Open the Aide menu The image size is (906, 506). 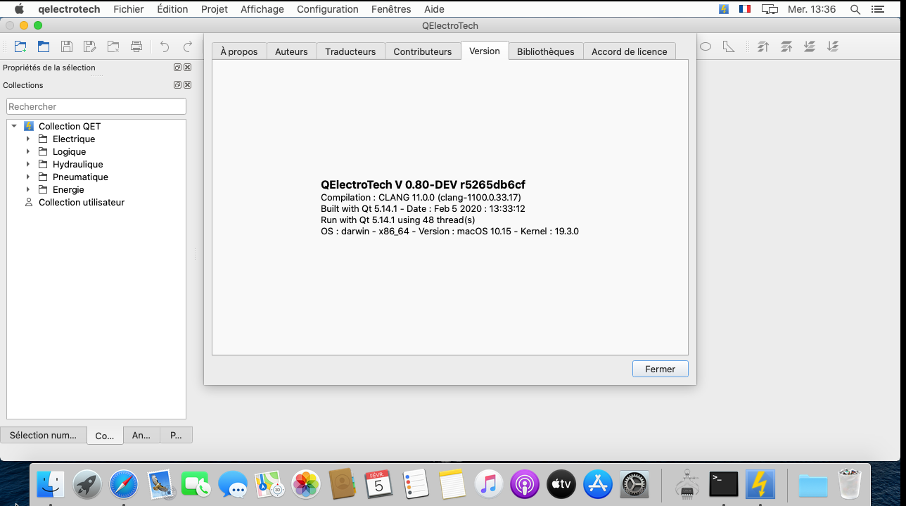(x=434, y=9)
